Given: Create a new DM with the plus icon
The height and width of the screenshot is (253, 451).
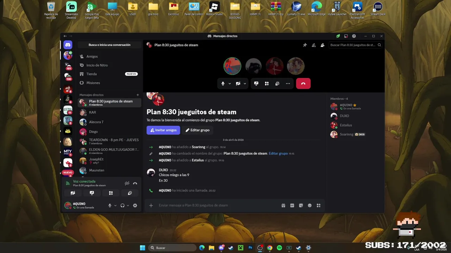Looking at the screenshot, I should 138,95.
